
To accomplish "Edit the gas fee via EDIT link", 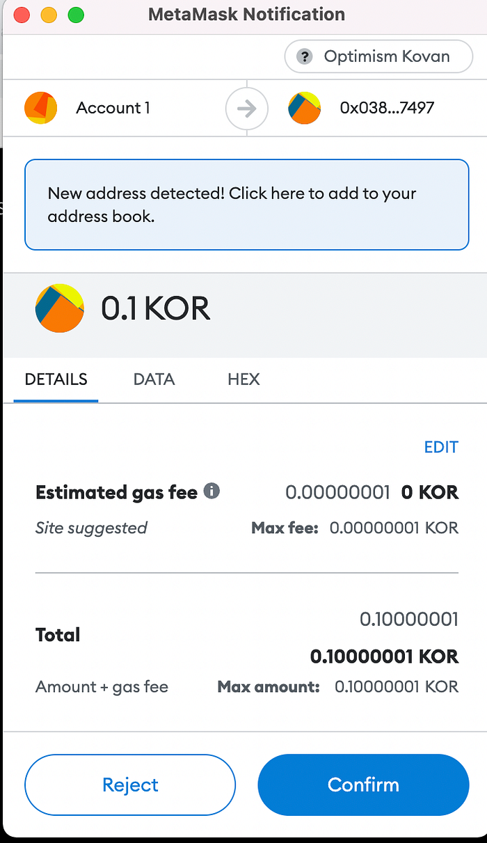I will tap(441, 447).
